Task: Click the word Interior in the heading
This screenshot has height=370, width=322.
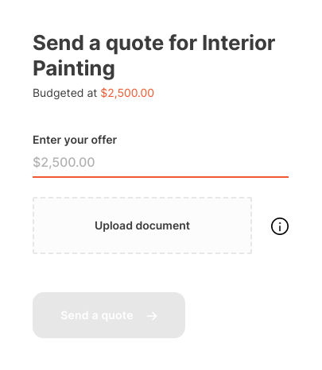Action: coord(239,43)
